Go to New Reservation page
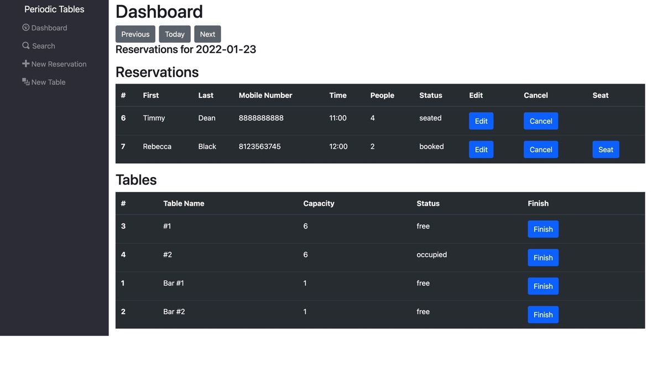 tap(55, 64)
